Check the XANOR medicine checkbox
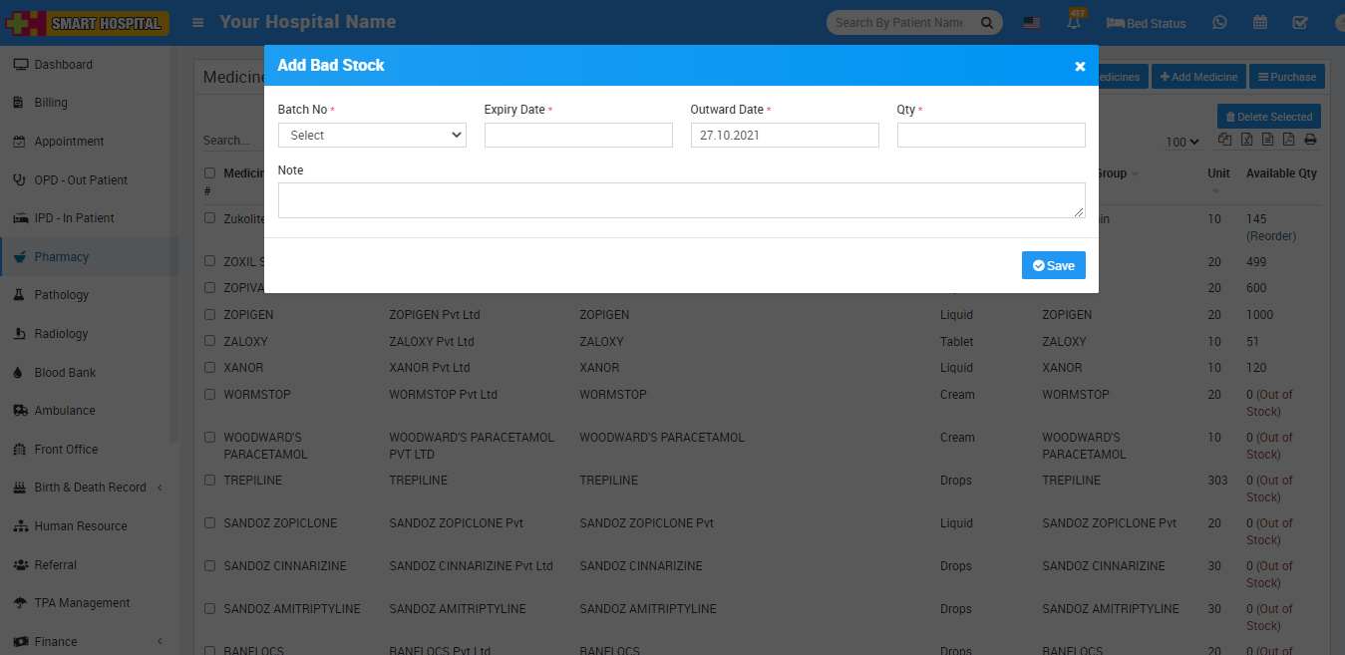Image resolution: width=1345 pixels, height=655 pixels. tap(209, 367)
